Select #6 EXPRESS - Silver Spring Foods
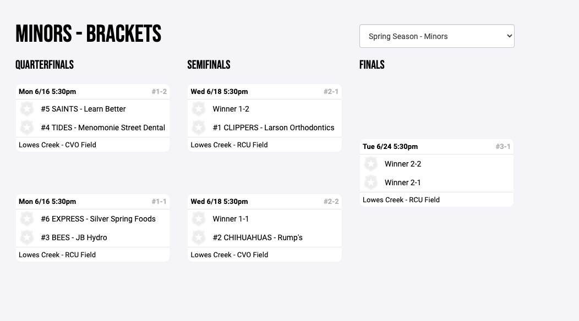579x321 pixels. [98, 219]
